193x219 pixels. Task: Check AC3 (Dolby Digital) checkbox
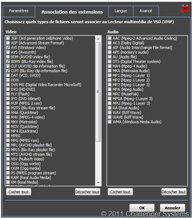tap(110, 43)
